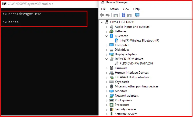The image size is (193, 117).
Task: Click the Forward arrow in Device Manager toolbar
Action: (108, 15)
